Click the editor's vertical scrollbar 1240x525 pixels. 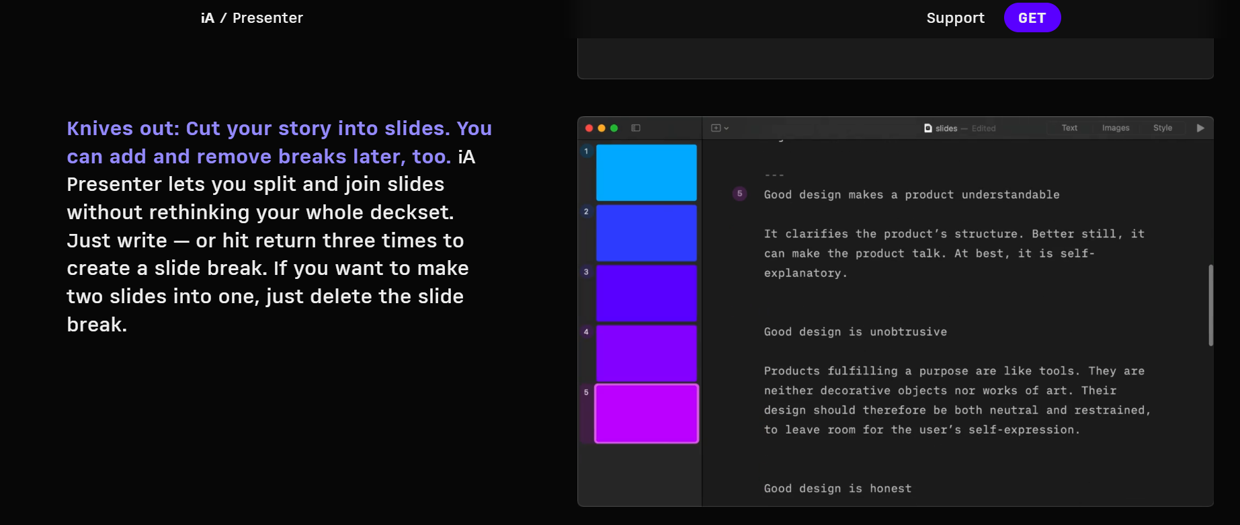click(1210, 305)
